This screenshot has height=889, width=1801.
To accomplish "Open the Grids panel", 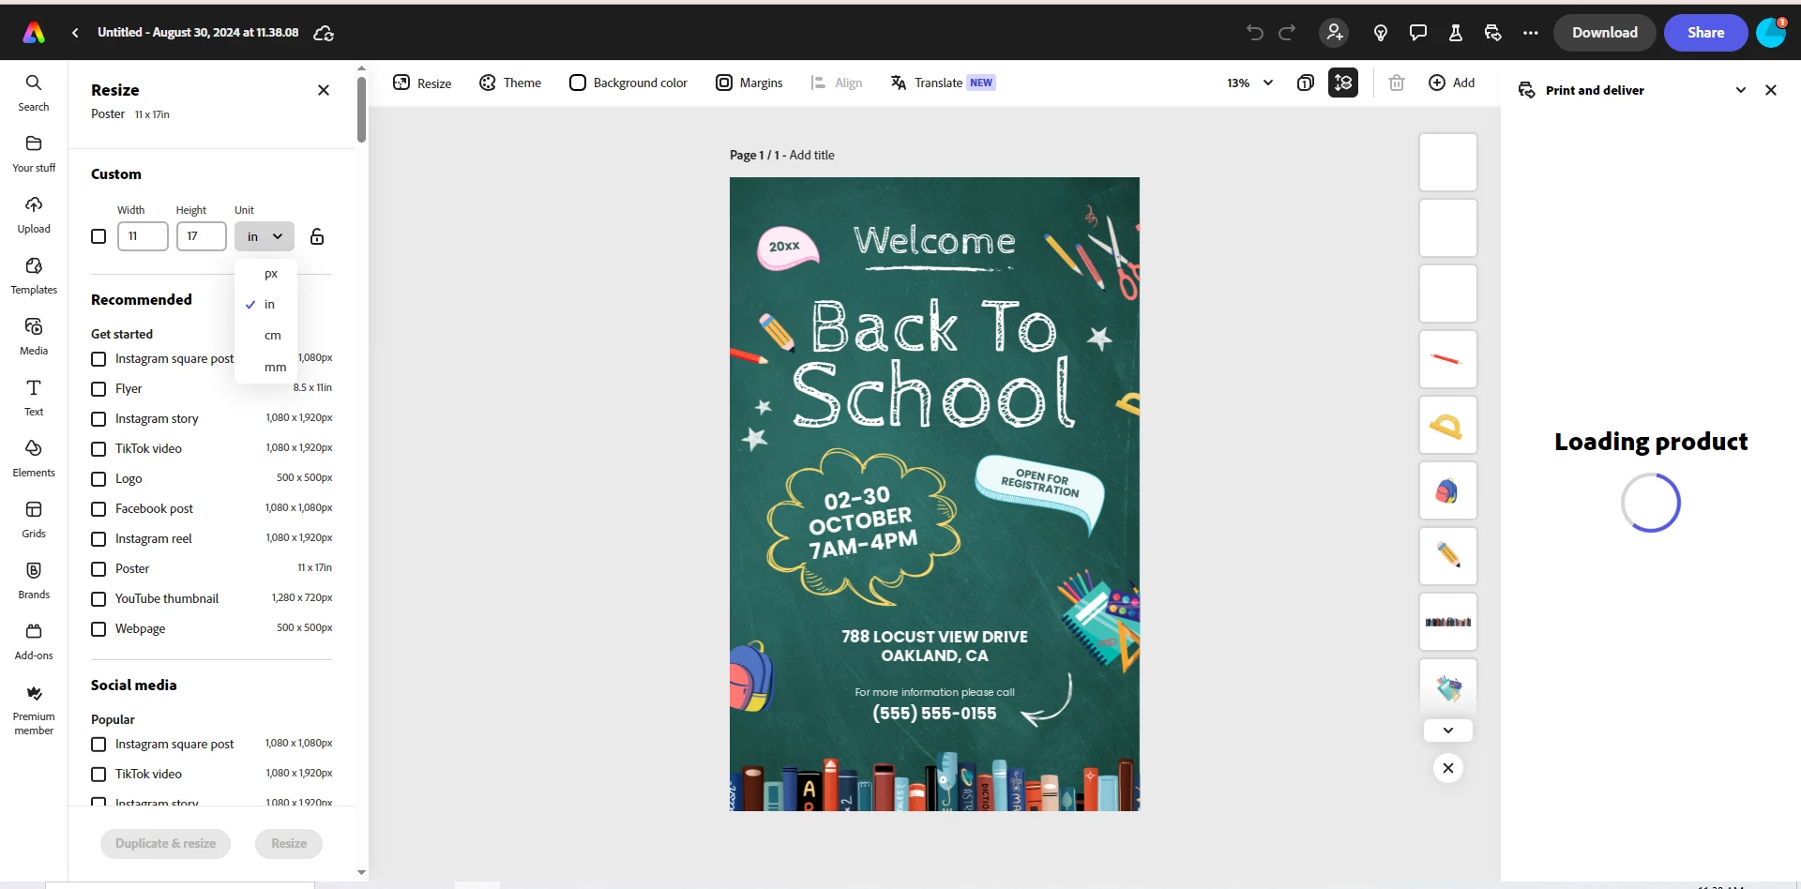I will pos(34,520).
